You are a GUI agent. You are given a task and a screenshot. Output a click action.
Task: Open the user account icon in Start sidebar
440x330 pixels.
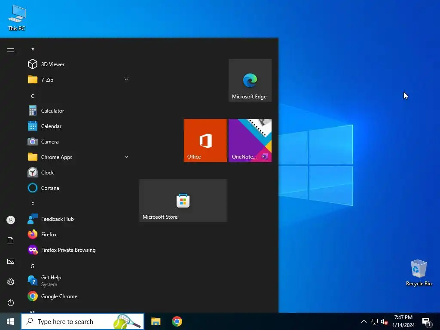(x=11, y=220)
